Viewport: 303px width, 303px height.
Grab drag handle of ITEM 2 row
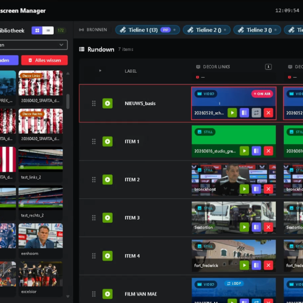[94, 180]
